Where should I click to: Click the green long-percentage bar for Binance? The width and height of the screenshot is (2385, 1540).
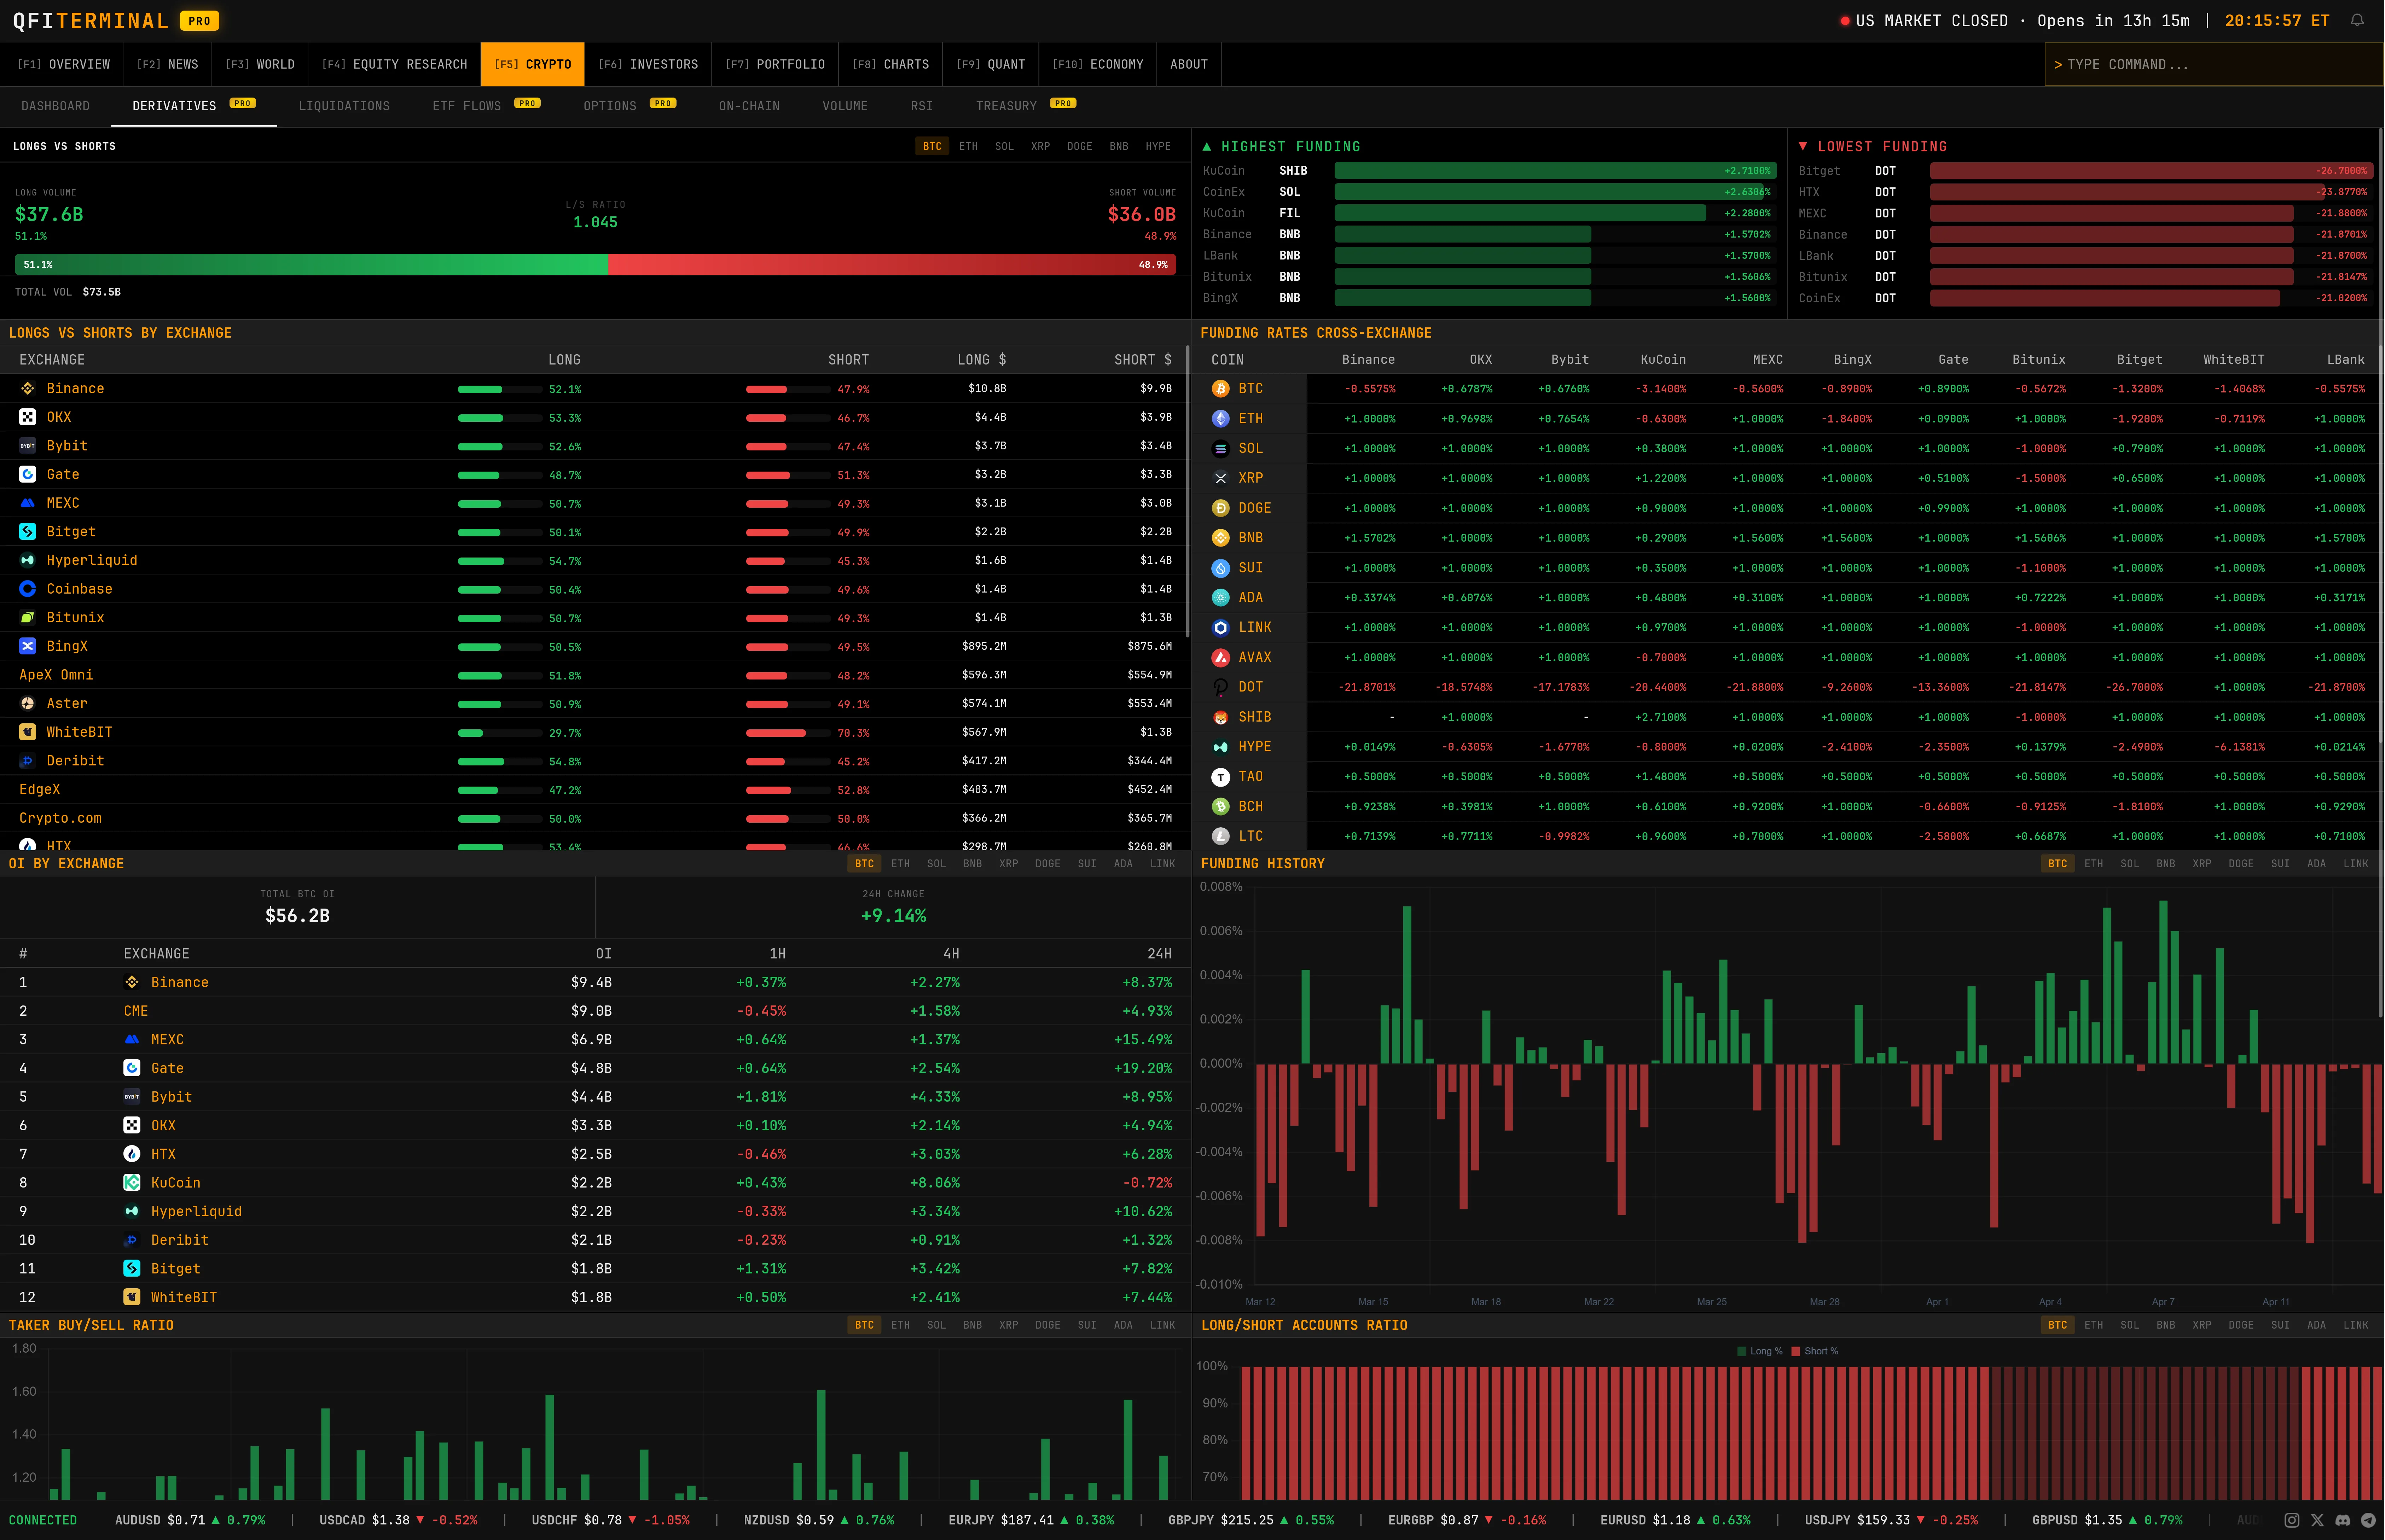click(480, 389)
